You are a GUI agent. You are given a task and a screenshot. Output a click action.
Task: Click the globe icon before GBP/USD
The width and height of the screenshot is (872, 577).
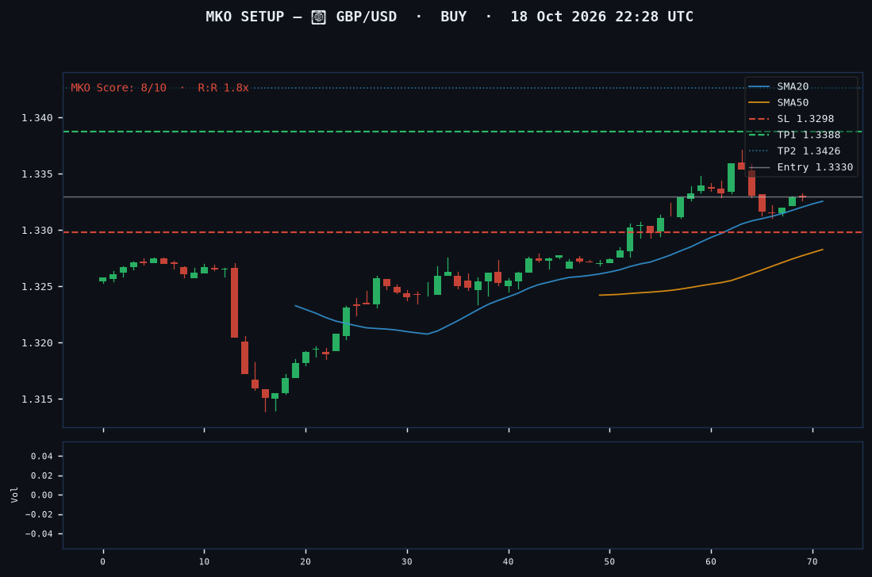click(318, 17)
